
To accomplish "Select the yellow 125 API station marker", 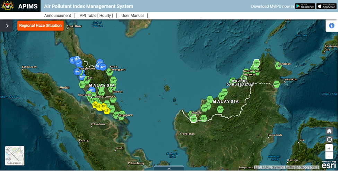I will tap(107, 111).
